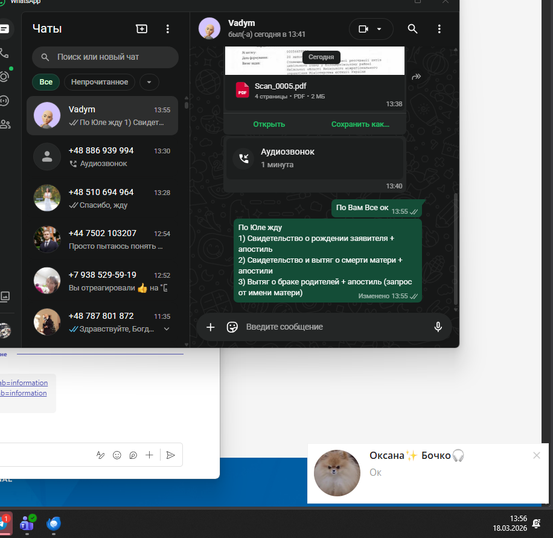This screenshot has width=553, height=538.
Task: Open the attachment plus button
Action: 211,327
